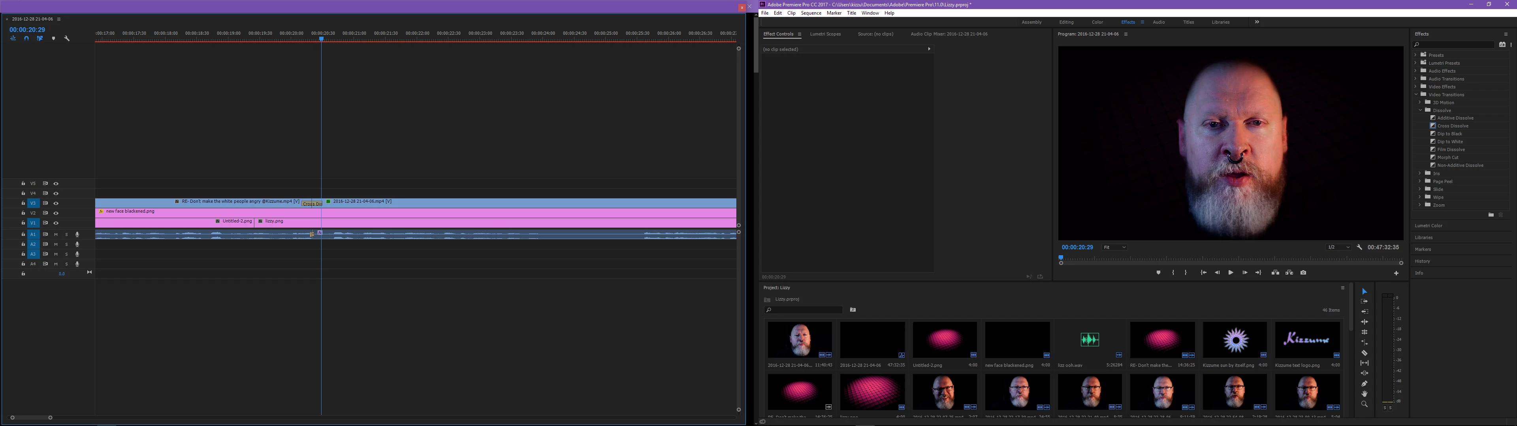Open the Sequence menu
The width and height of the screenshot is (1517, 426).
pos(810,13)
